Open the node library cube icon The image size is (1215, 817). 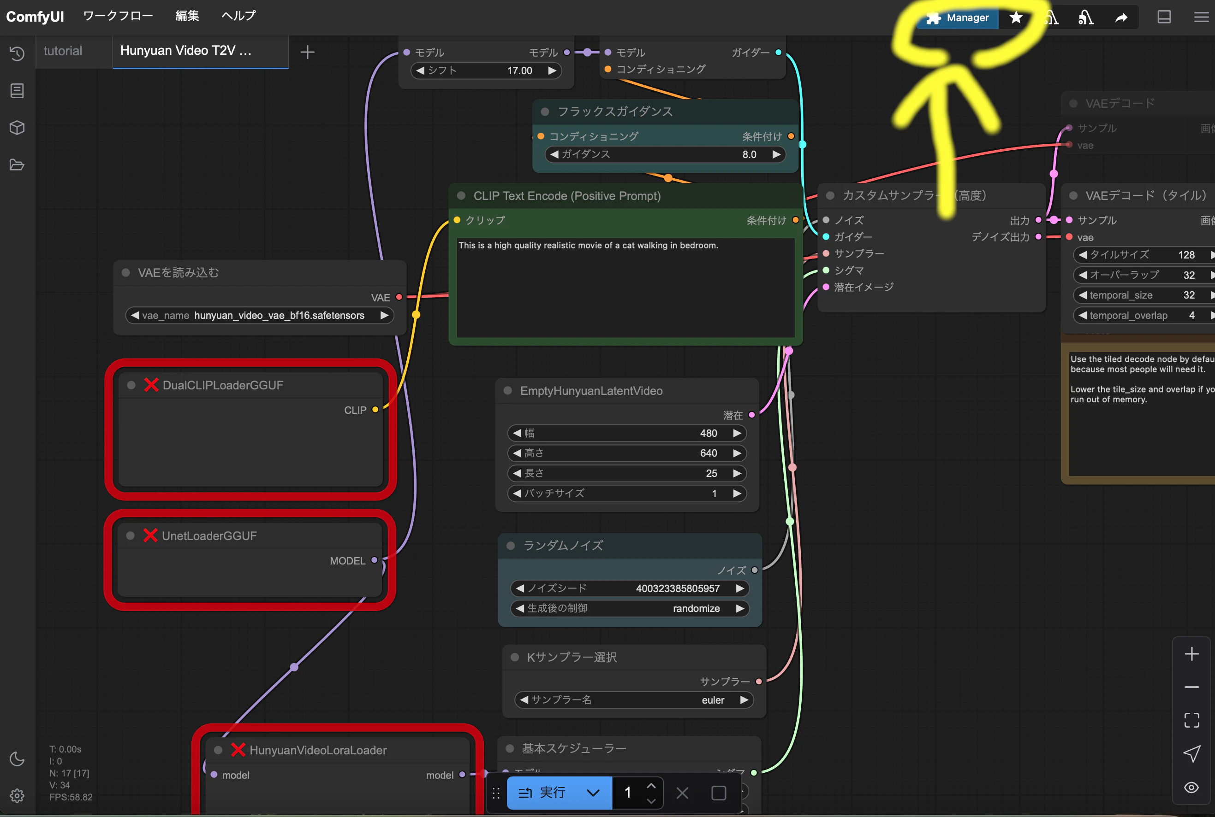coord(17,128)
